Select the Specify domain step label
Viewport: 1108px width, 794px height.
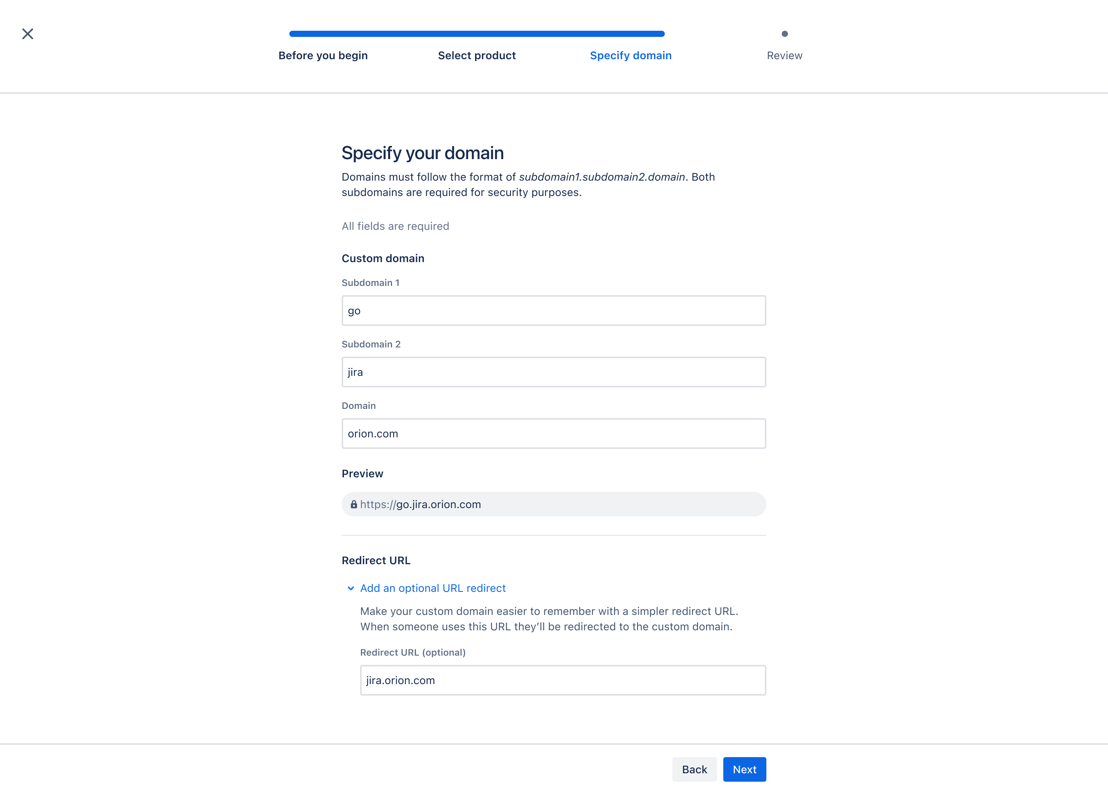631,56
